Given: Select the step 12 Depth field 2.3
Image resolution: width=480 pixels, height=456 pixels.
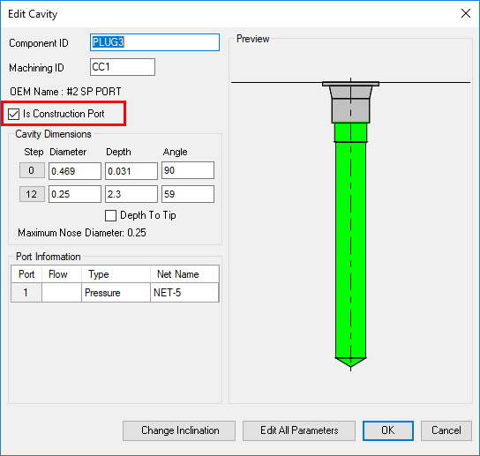Looking at the screenshot, I should (131, 194).
